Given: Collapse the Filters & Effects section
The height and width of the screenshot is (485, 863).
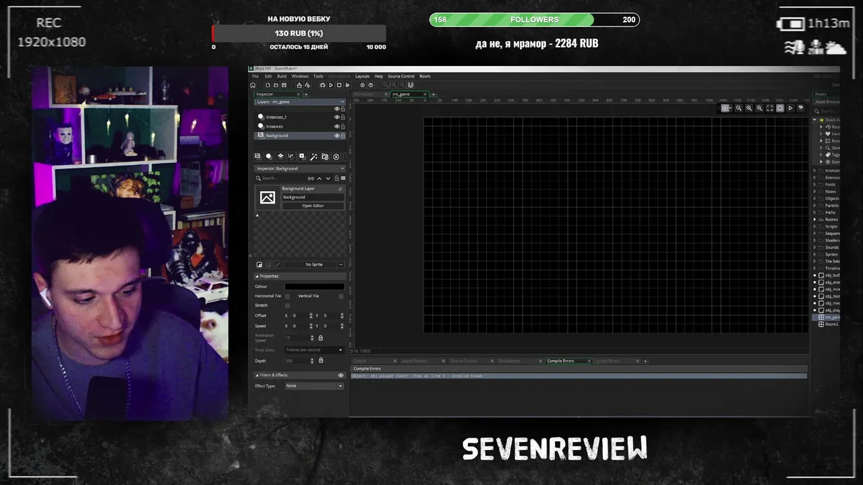Looking at the screenshot, I should tap(257, 375).
